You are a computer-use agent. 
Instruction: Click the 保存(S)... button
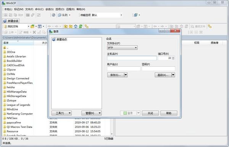click(x=116, y=75)
